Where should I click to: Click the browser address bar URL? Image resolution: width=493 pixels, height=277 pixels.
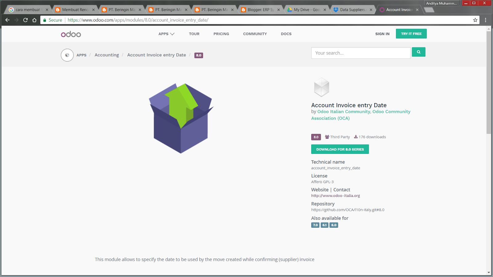tap(138, 20)
